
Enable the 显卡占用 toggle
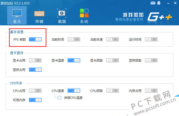point(35,60)
